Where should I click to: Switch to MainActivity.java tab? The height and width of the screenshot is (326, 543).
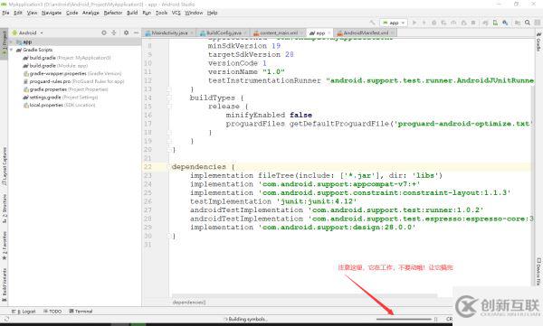(169, 33)
